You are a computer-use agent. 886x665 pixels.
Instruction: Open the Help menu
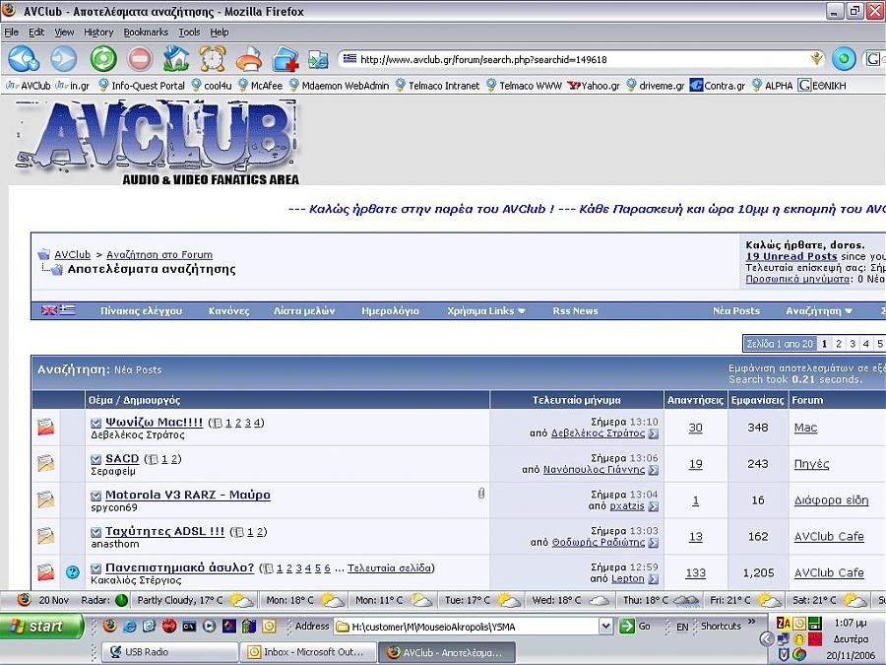tap(220, 33)
